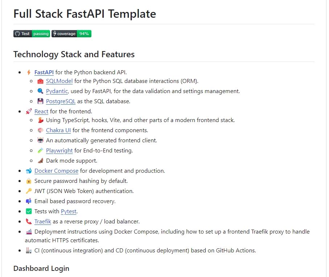Click the 'based on GitHub Actions.' text
The width and height of the screenshot is (329, 277).
click(223, 251)
